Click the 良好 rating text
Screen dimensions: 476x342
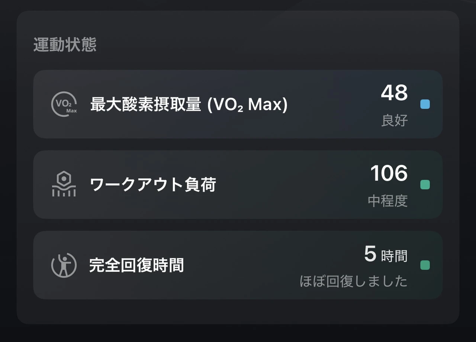(395, 120)
